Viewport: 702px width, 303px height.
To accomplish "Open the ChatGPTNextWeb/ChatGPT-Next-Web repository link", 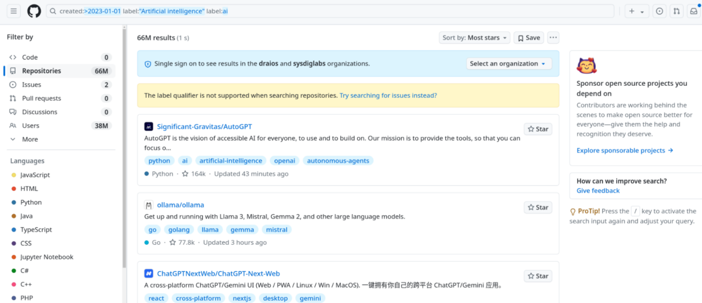I will pos(218,274).
